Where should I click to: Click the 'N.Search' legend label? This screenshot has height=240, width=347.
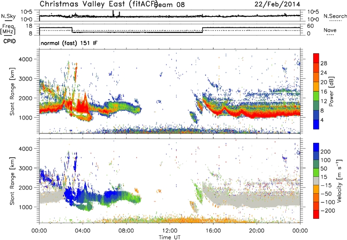(335, 16)
